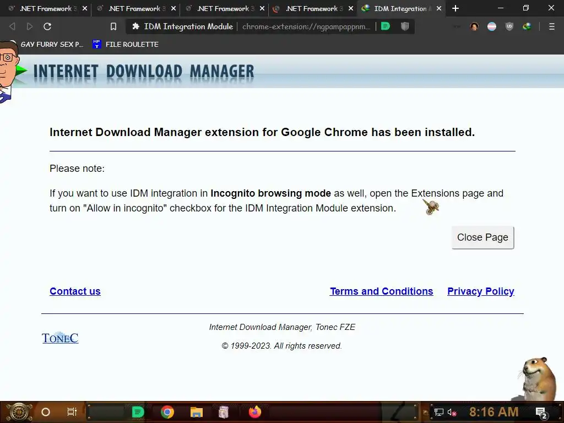The image size is (564, 423).
Task: Click the striped flag extension icon
Action: (x=492, y=26)
